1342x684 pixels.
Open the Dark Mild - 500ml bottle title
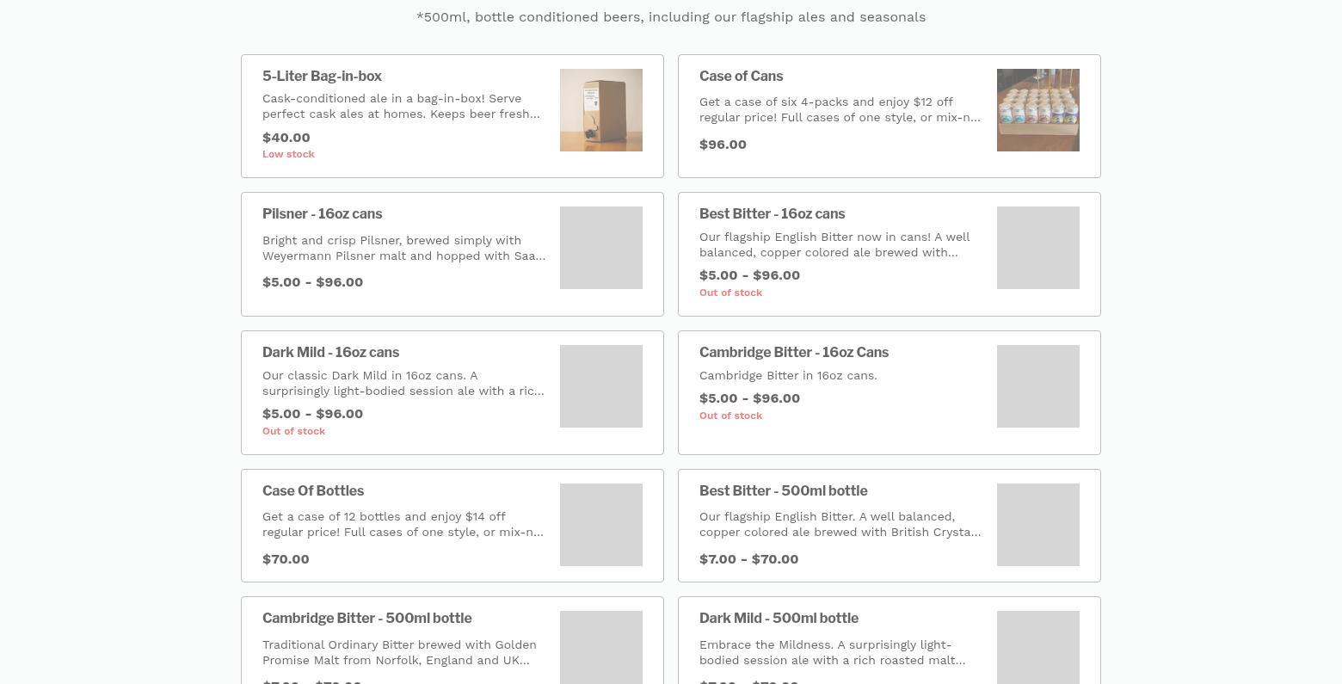(x=779, y=619)
